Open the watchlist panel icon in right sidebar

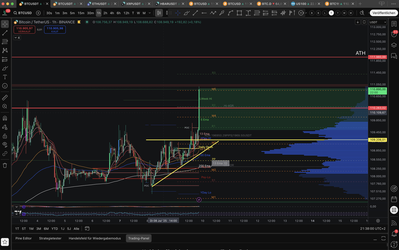click(394, 24)
